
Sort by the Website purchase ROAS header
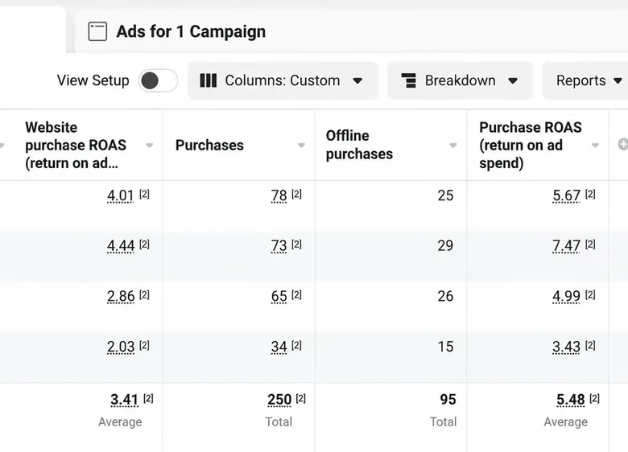click(76, 146)
